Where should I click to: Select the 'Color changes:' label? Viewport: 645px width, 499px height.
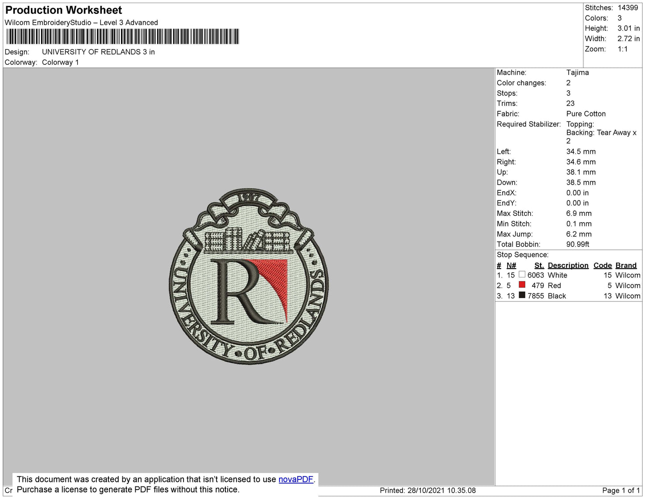[x=521, y=83]
